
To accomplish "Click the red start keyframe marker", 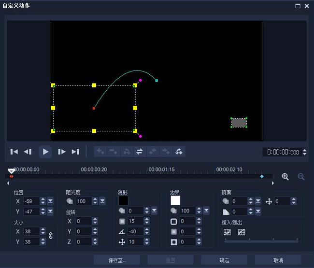I will [x=12, y=176].
